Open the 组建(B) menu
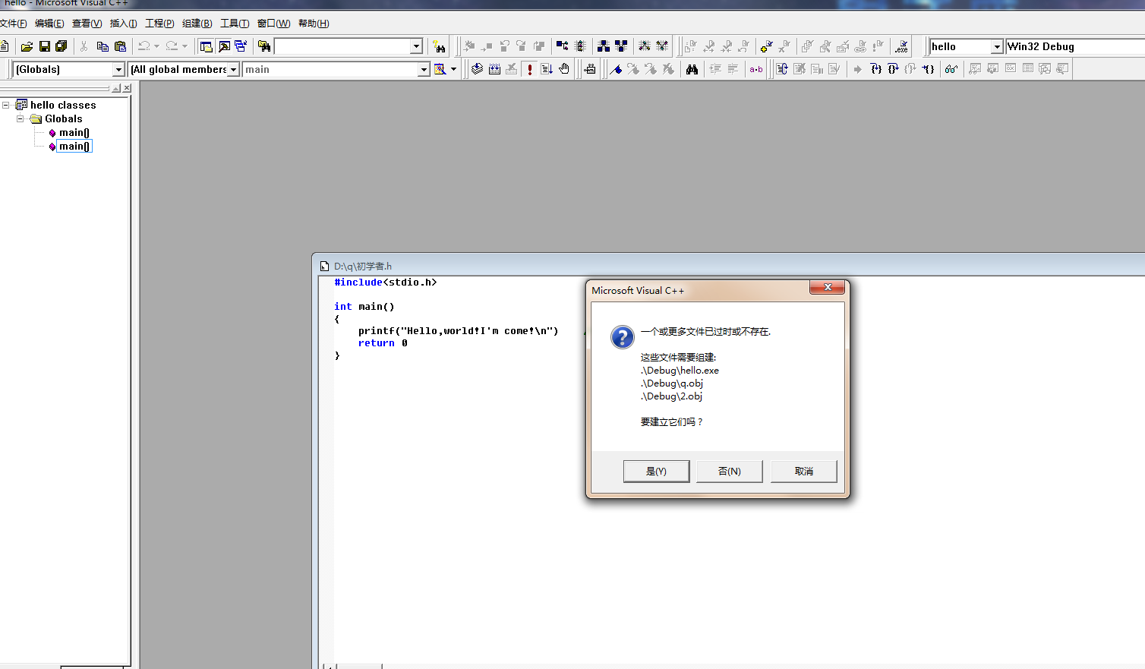Image resolution: width=1145 pixels, height=669 pixels. tap(197, 24)
